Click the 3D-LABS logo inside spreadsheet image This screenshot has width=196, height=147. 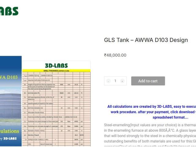coord(56,66)
